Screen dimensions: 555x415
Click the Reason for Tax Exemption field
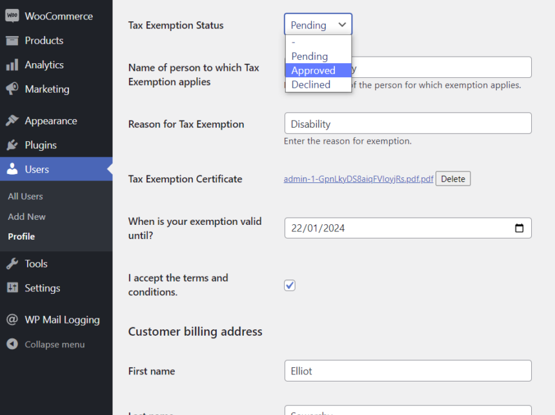point(408,123)
